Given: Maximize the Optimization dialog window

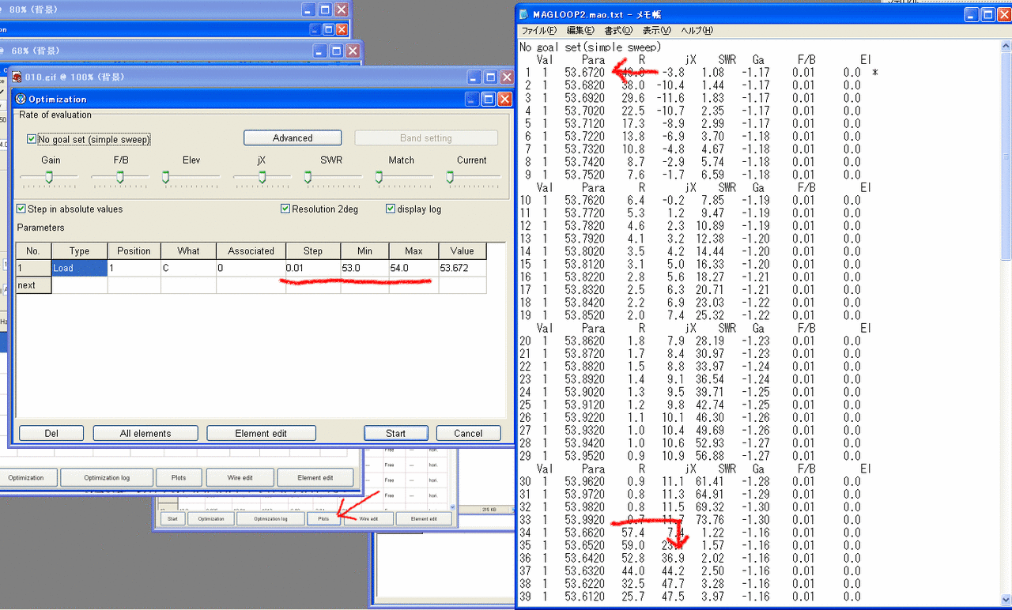Looking at the screenshot, I should 489,99.
